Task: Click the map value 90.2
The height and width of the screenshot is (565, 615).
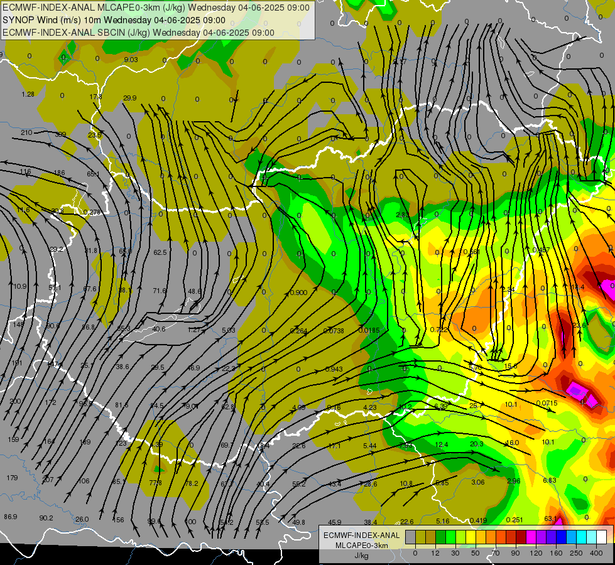Action: click(46, 518)
